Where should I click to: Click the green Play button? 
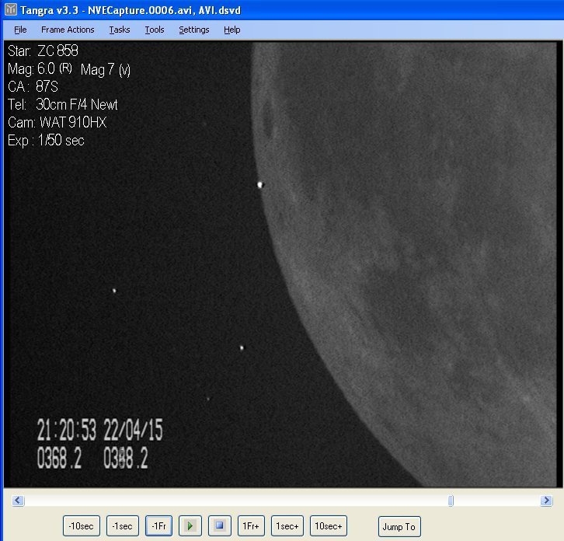[189, 526]
